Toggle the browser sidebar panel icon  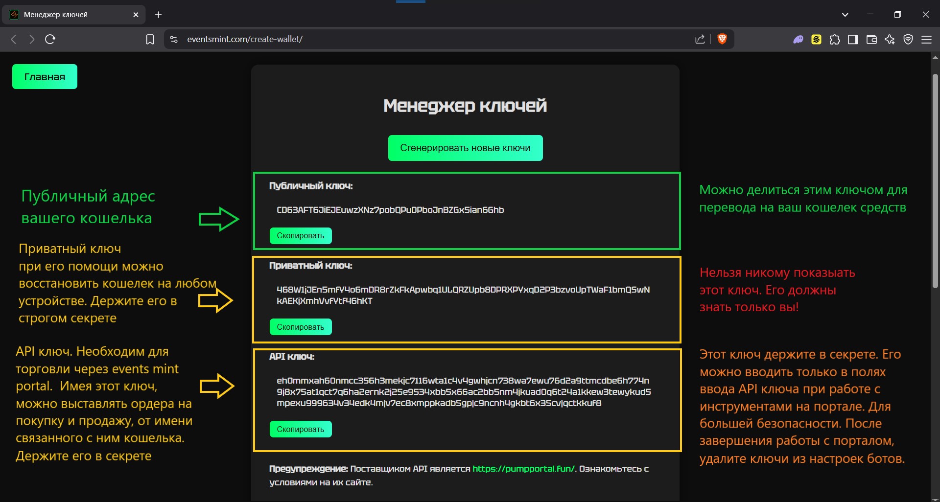click(x=853, y=40)
